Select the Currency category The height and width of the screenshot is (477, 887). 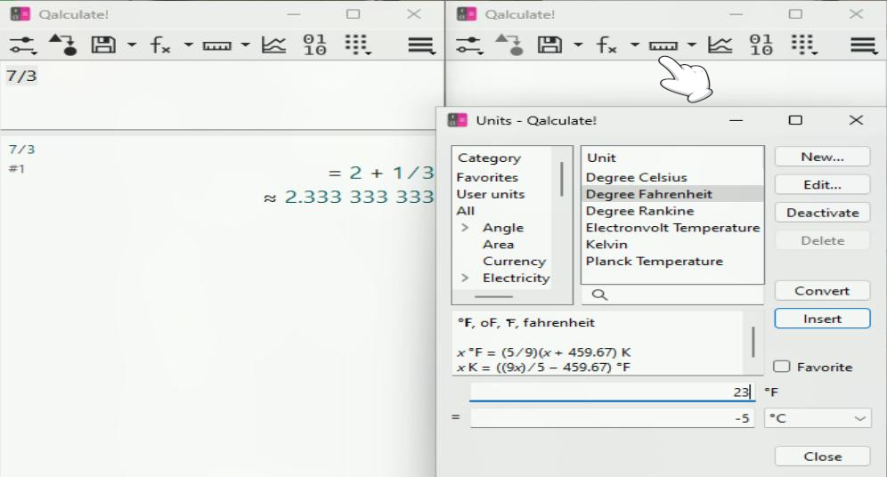pyautogui.click(x=514, y=261)
